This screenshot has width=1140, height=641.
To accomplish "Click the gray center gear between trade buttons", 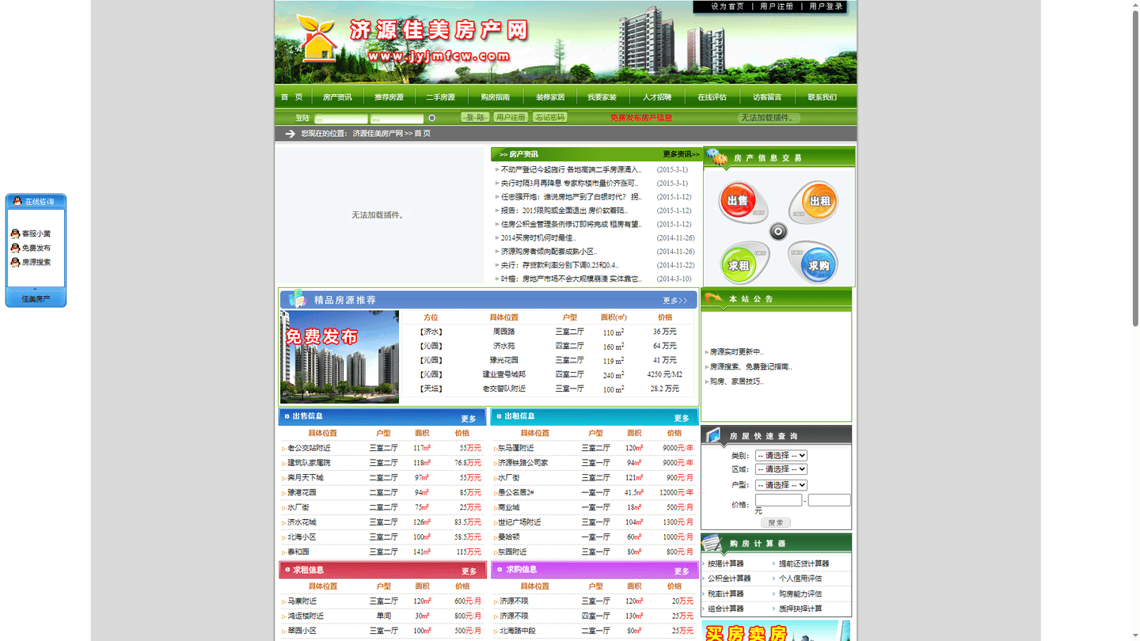I will coord(779,231).
